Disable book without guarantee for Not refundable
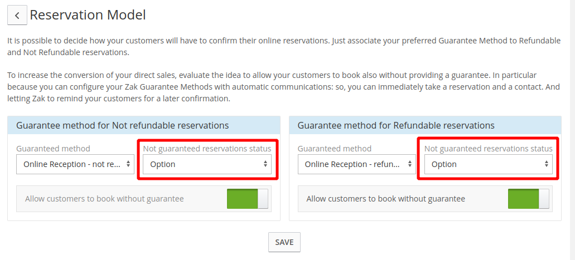This screenshot has height=260, width=575. pos(248,199)
